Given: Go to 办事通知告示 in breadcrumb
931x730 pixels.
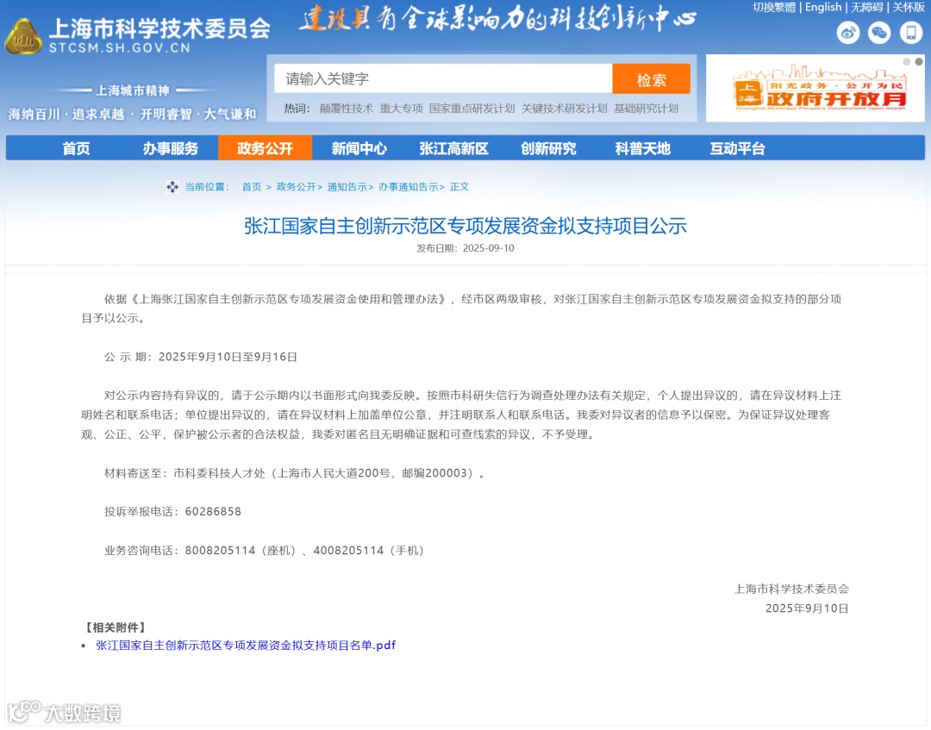Looking at the screenshot, I should [x=409, y=187].
